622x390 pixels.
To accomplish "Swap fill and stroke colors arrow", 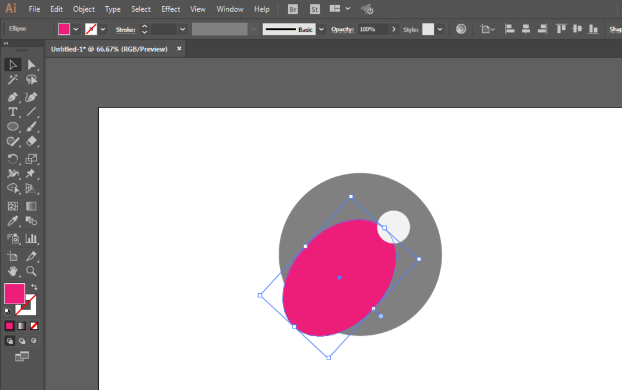I will point(34,287).
